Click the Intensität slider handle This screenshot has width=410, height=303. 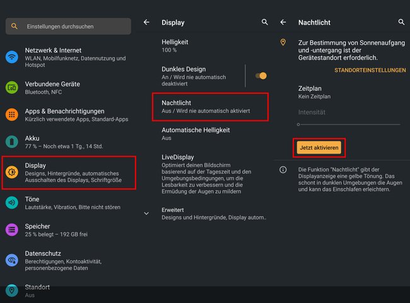click(298, 124)
